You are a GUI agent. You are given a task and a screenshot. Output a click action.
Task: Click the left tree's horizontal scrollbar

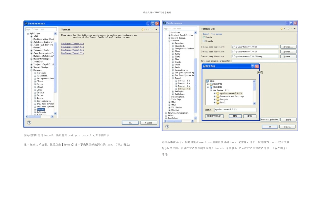tap(38, 116)
